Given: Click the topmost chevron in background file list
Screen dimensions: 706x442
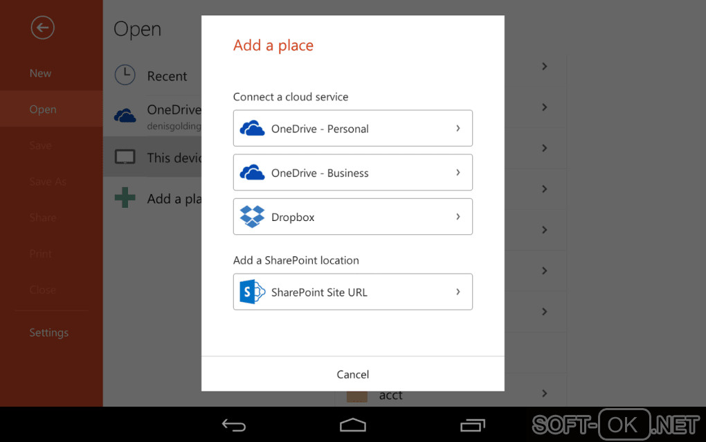Looking at the screenshot, I should (x=544, y=67).
